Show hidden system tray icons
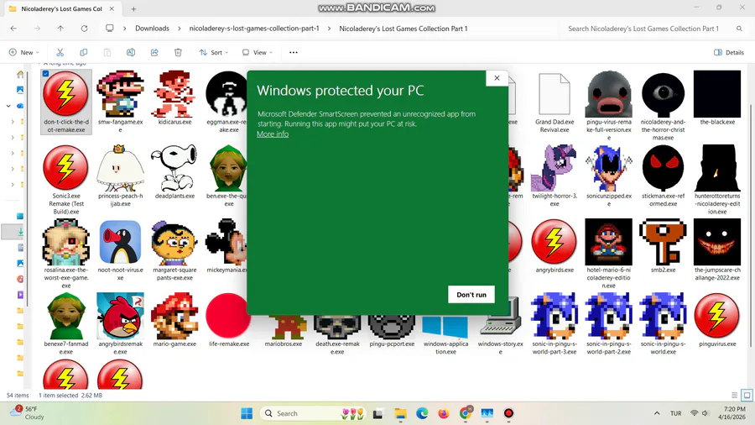 [657, 413]
